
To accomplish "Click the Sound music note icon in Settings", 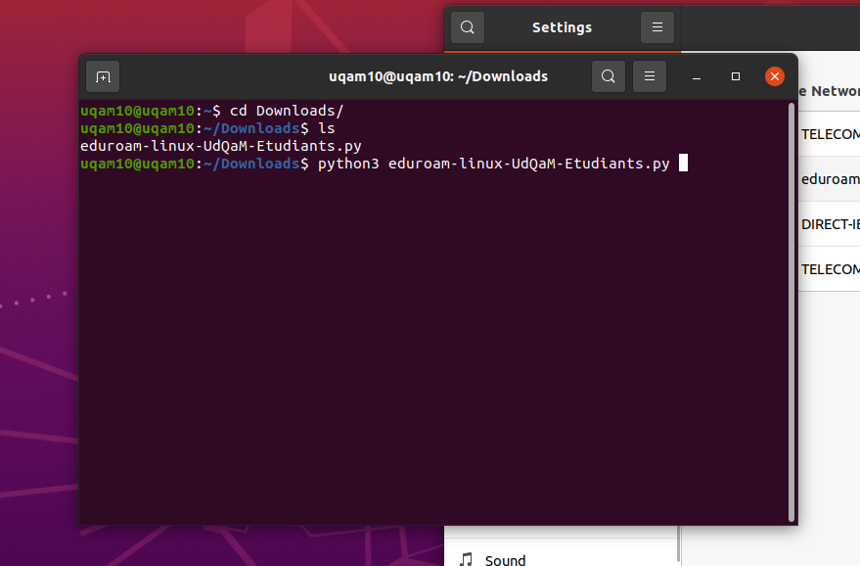I will (x=466, y=559).
